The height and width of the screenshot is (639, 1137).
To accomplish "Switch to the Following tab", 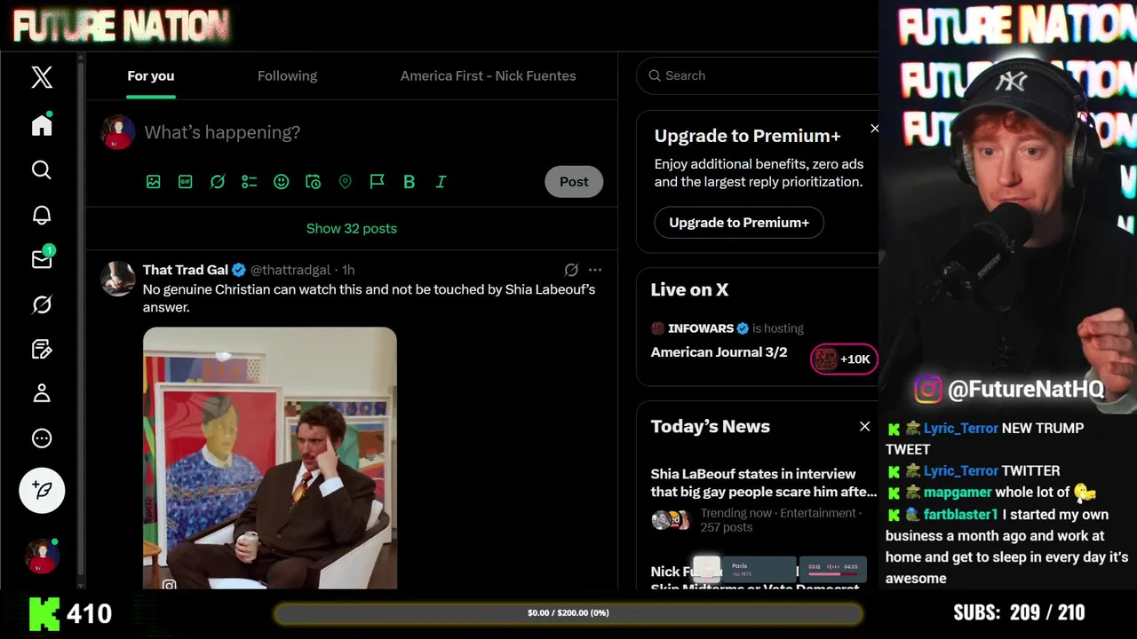I will coord(287,76).
